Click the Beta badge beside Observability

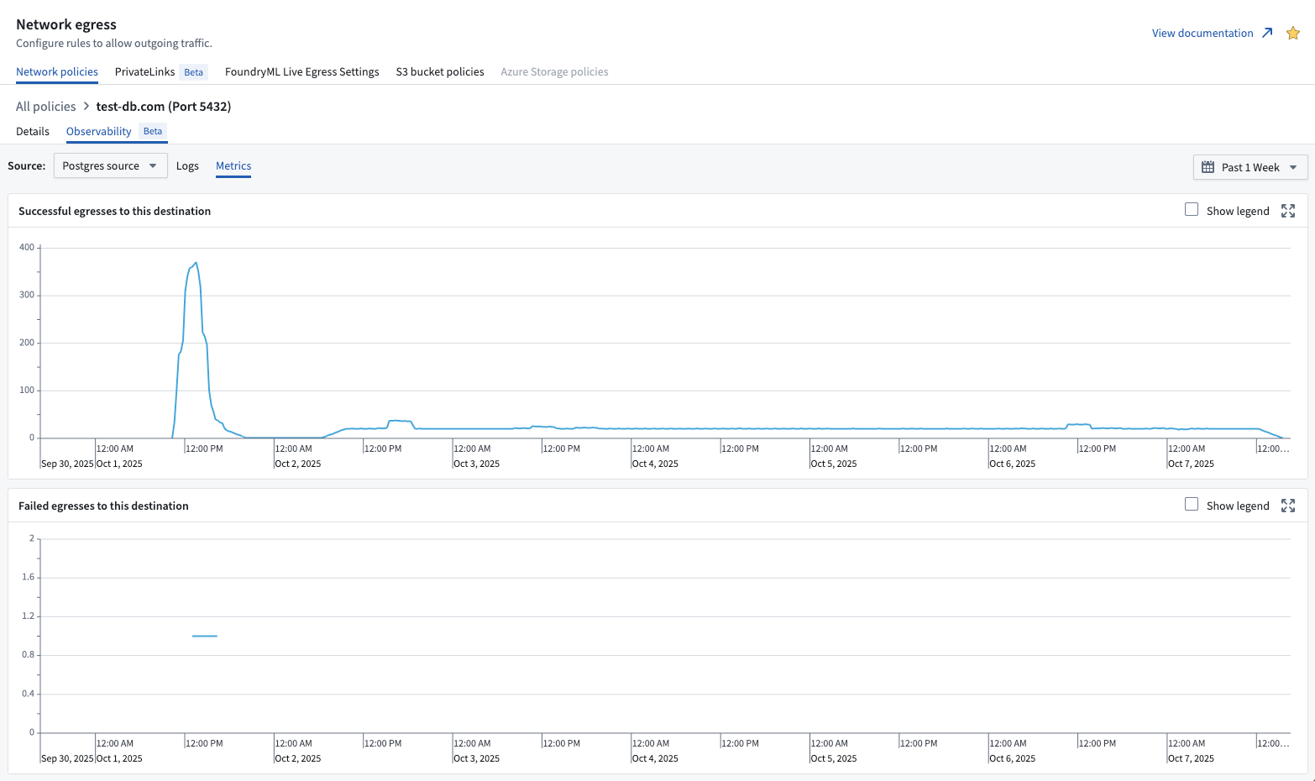[x=153, y=132]
